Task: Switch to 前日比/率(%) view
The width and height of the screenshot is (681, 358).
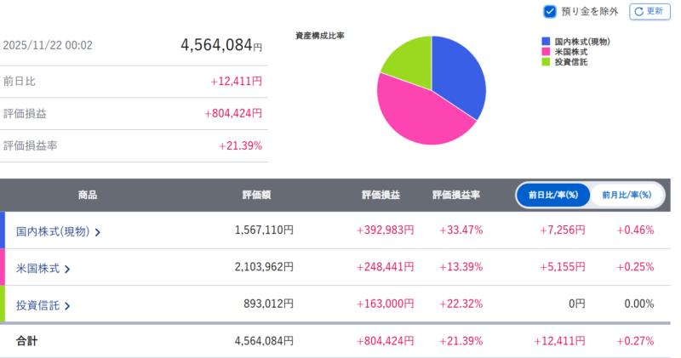Action: (x=552, y=195)
